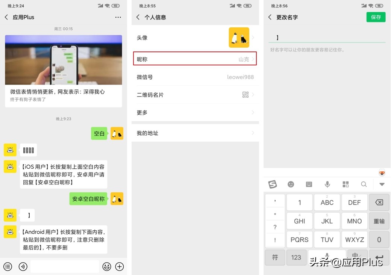391x275 pixels.
Task: Start keyboard voice input microphone
Action: tap(327, 184)
